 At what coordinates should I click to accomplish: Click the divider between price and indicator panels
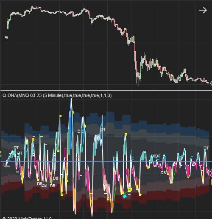pos(106,90)
